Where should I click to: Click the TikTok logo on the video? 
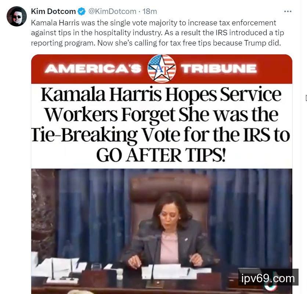(271, 287)
